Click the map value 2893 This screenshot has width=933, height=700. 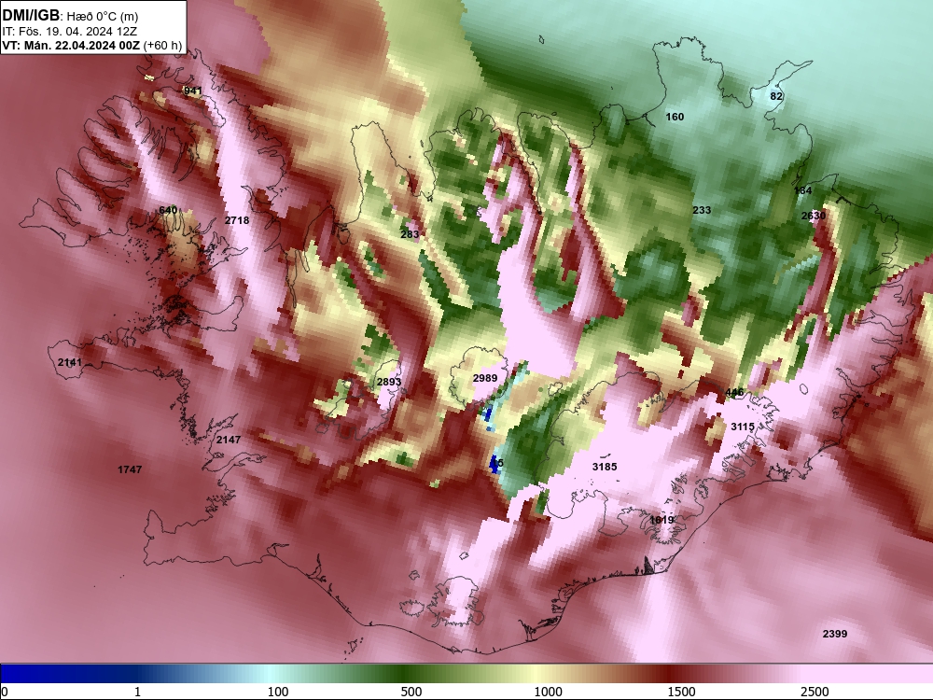(389, 382)
